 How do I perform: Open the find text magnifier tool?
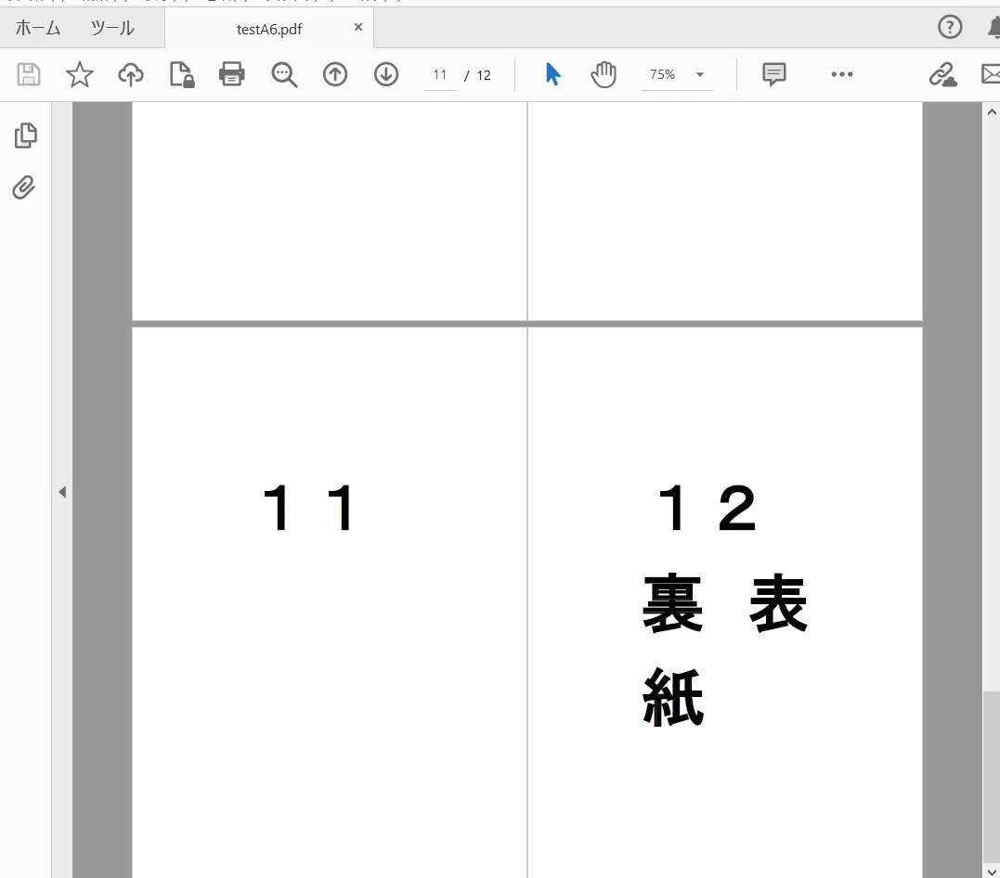coord(284,74)
